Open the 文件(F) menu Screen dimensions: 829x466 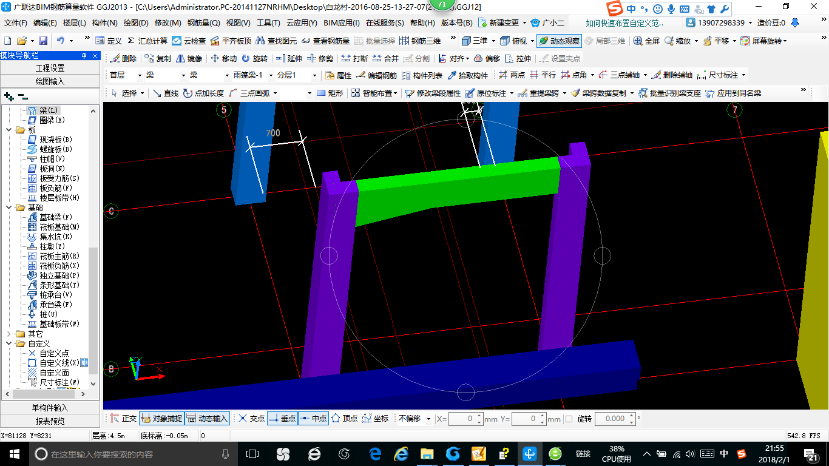pos(15,23)
